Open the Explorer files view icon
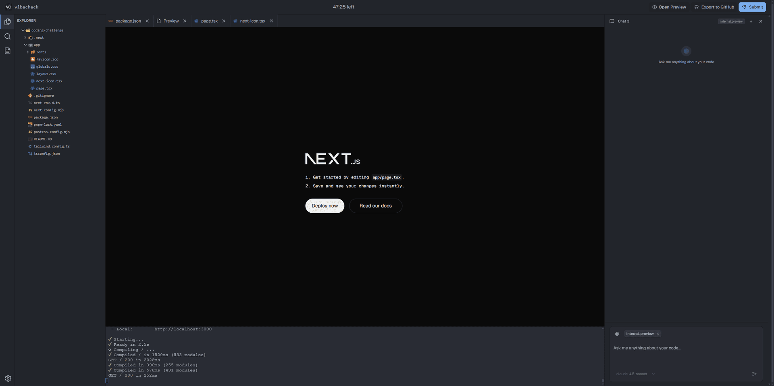Image resolution: width=774 pixels, height=386 pixels. [7, 22]
